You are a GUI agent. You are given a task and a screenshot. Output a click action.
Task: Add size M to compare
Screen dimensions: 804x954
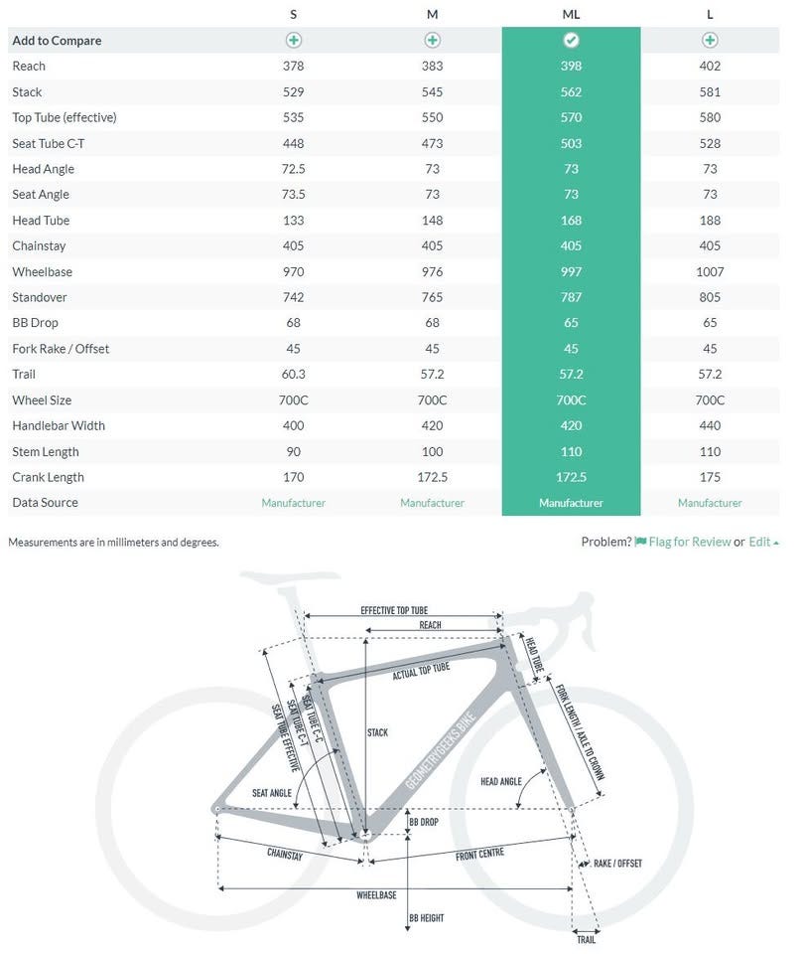click(x=433, y=41)
